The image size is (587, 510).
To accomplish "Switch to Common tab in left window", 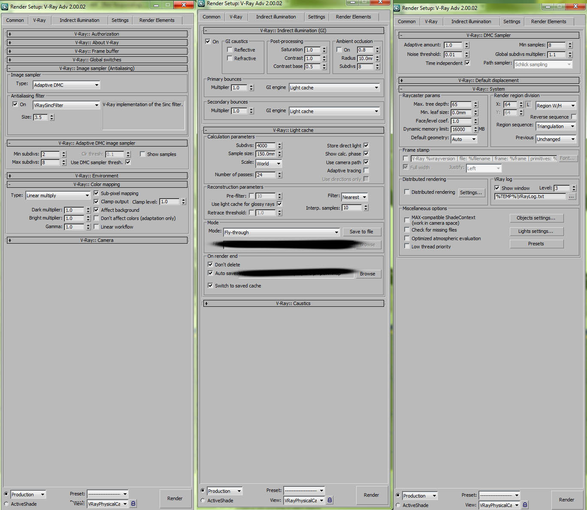I will click(x=15, y=20).
